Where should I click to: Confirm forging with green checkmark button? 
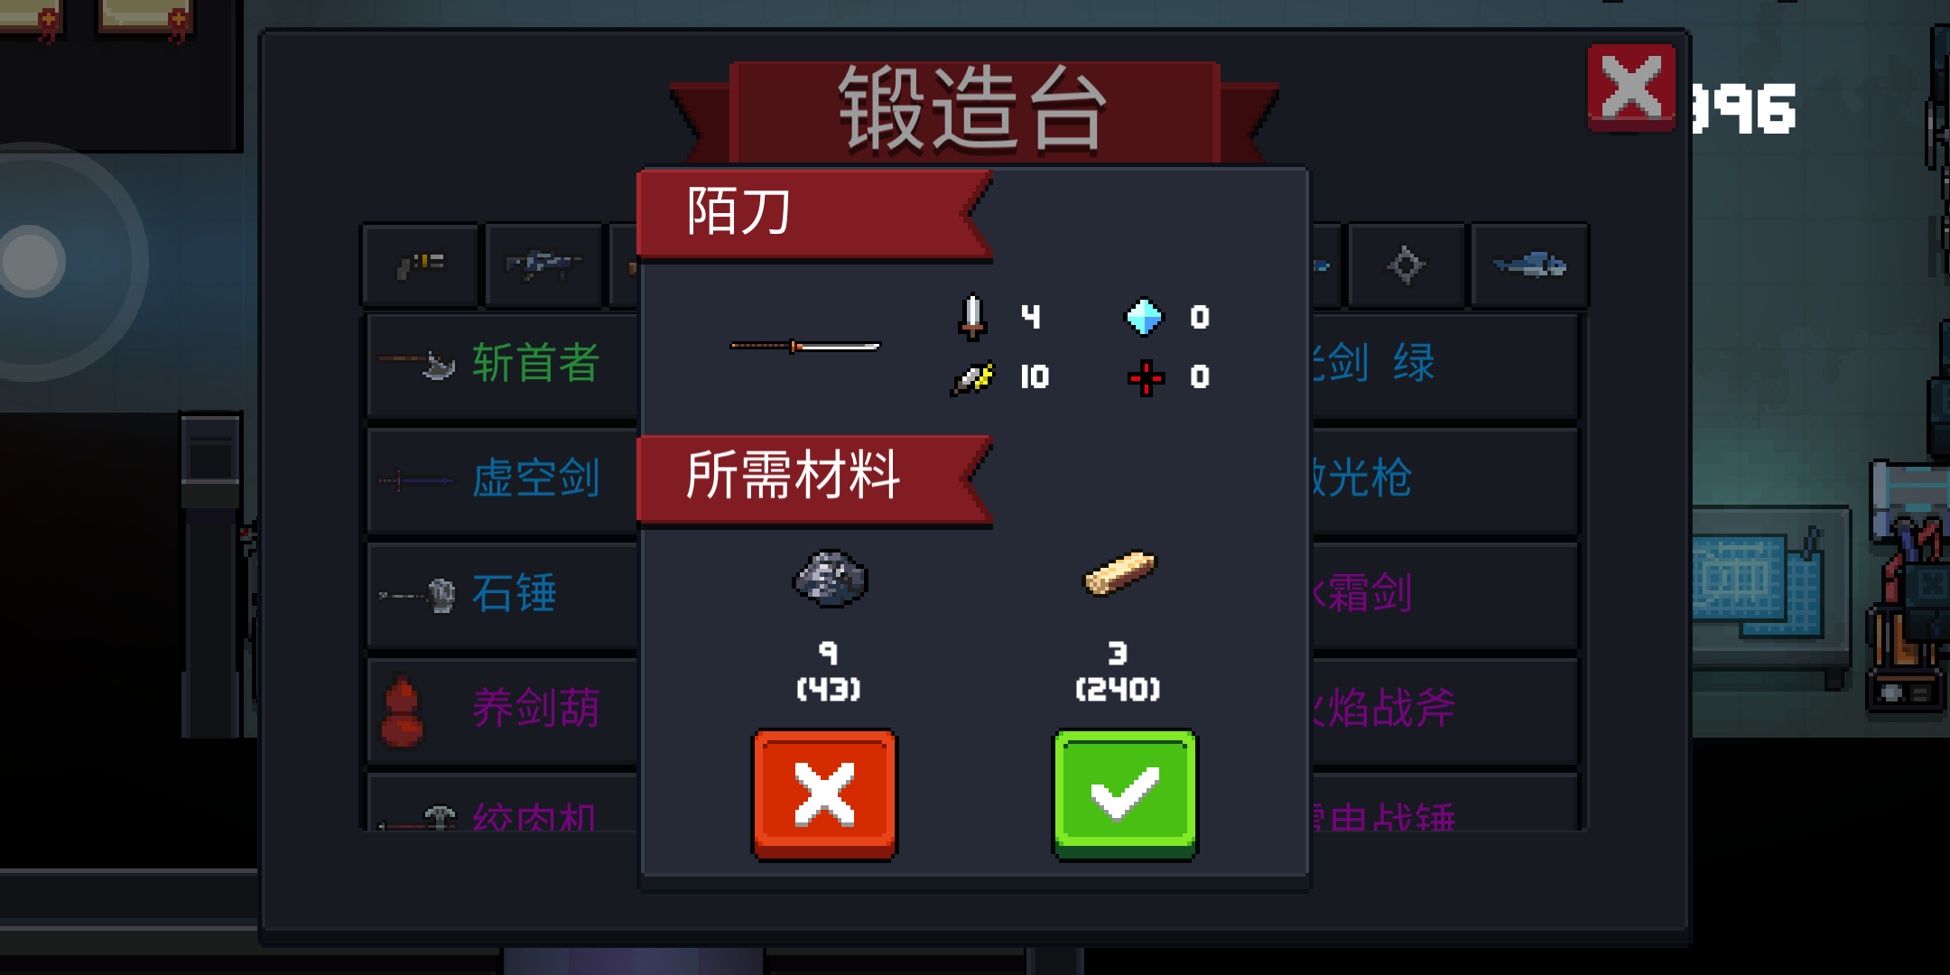(x=1125, y=794)
